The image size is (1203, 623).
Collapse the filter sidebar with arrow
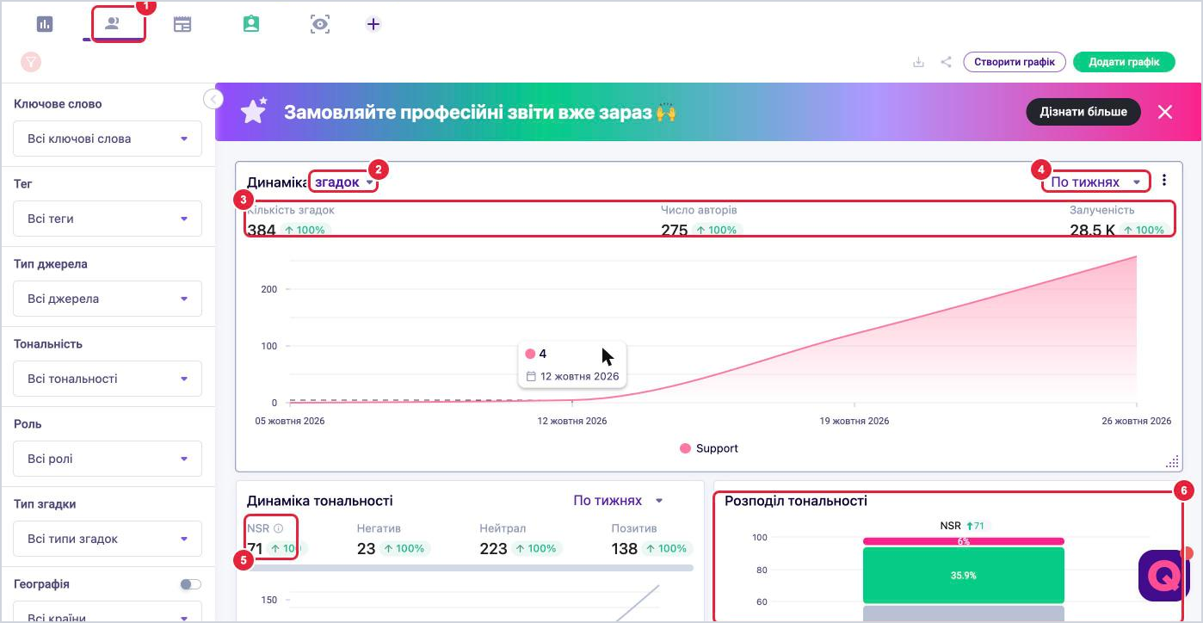click(x=213, y=99)
